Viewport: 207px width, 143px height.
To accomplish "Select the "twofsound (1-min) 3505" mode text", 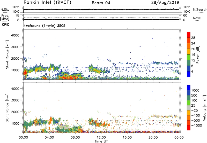I will coord(45,26).
